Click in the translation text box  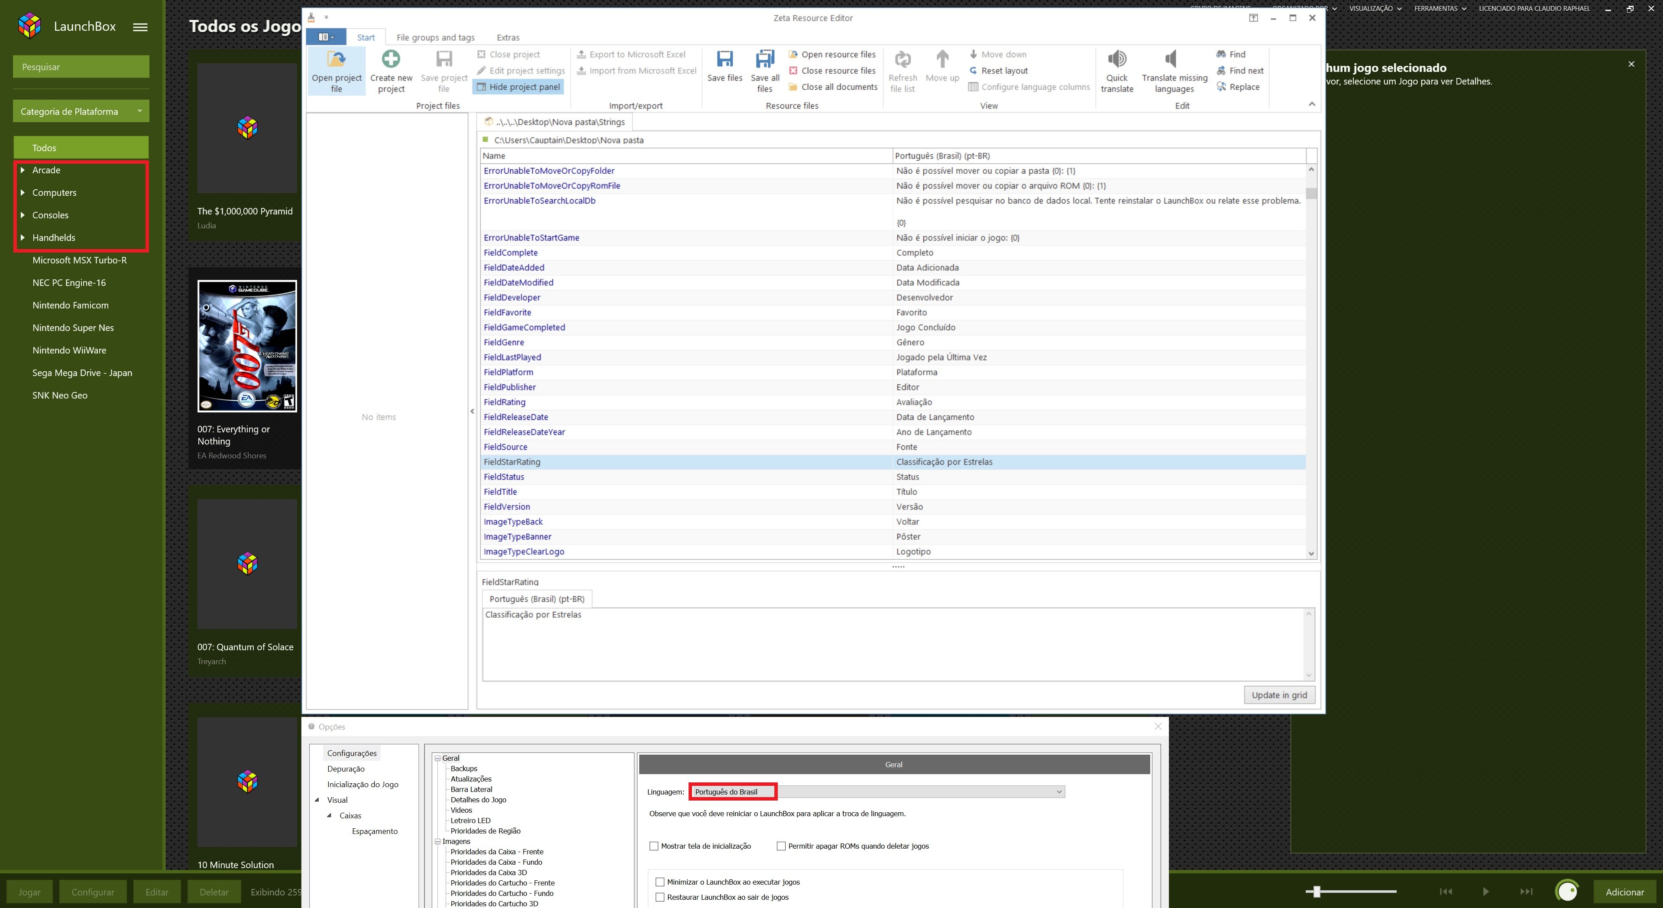pos(893,644)
